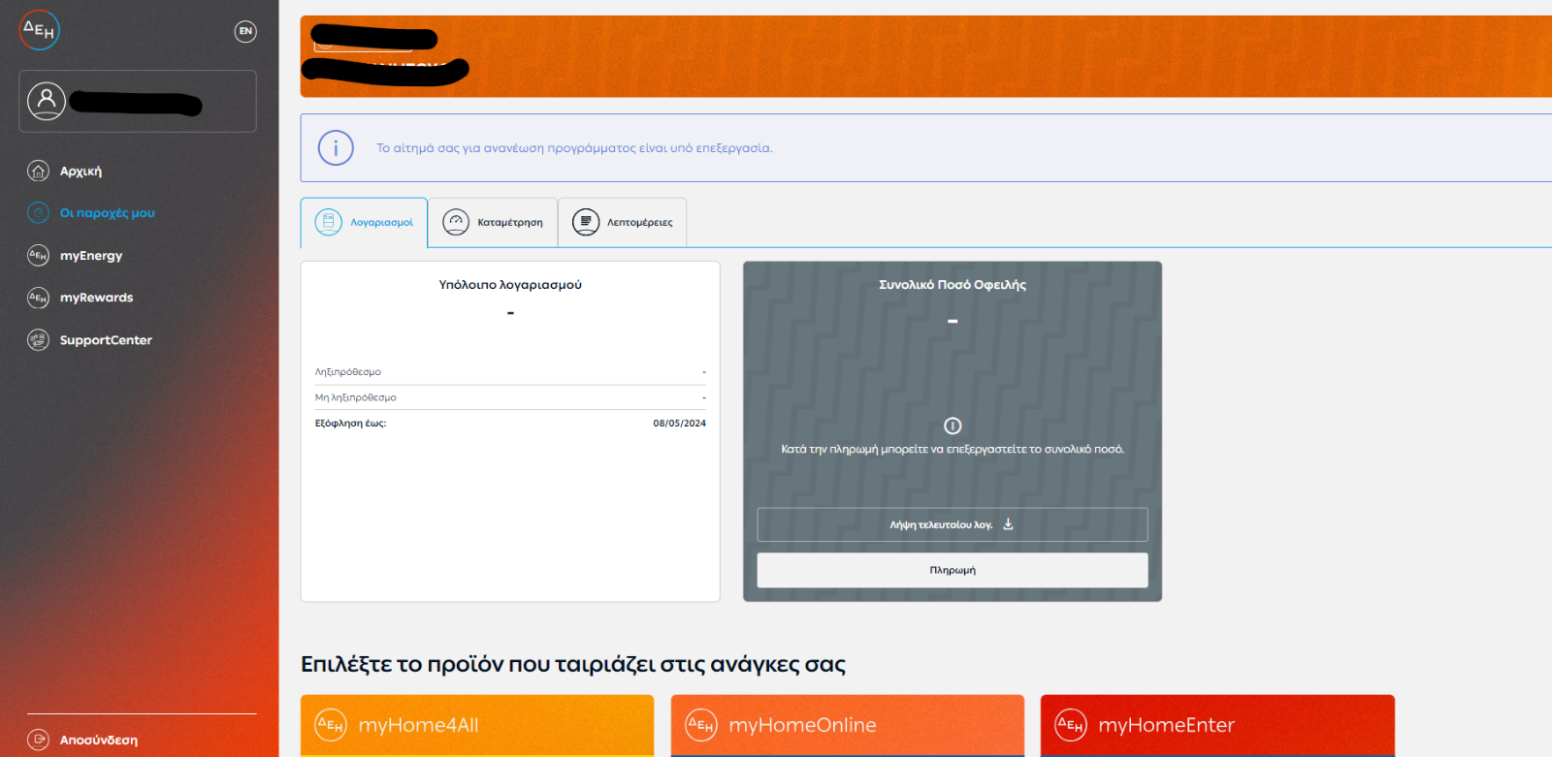Screen dimensions: 1552x757
Task: Click the Εξόφληση έως label
Action: (350, 424)
